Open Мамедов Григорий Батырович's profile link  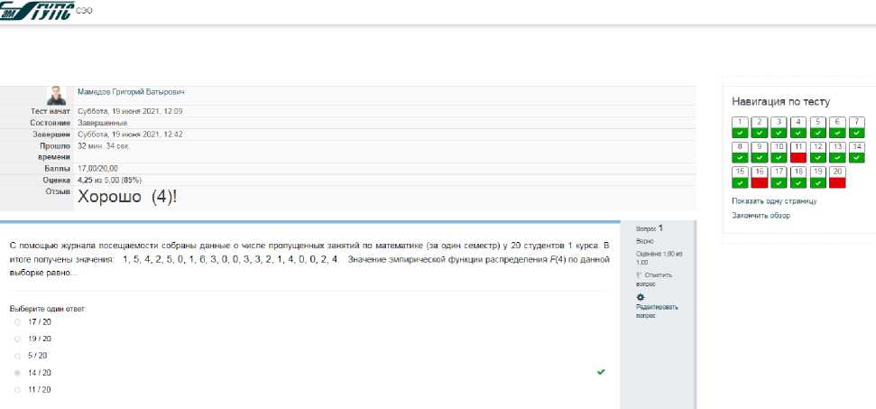(x=132, y=91)
